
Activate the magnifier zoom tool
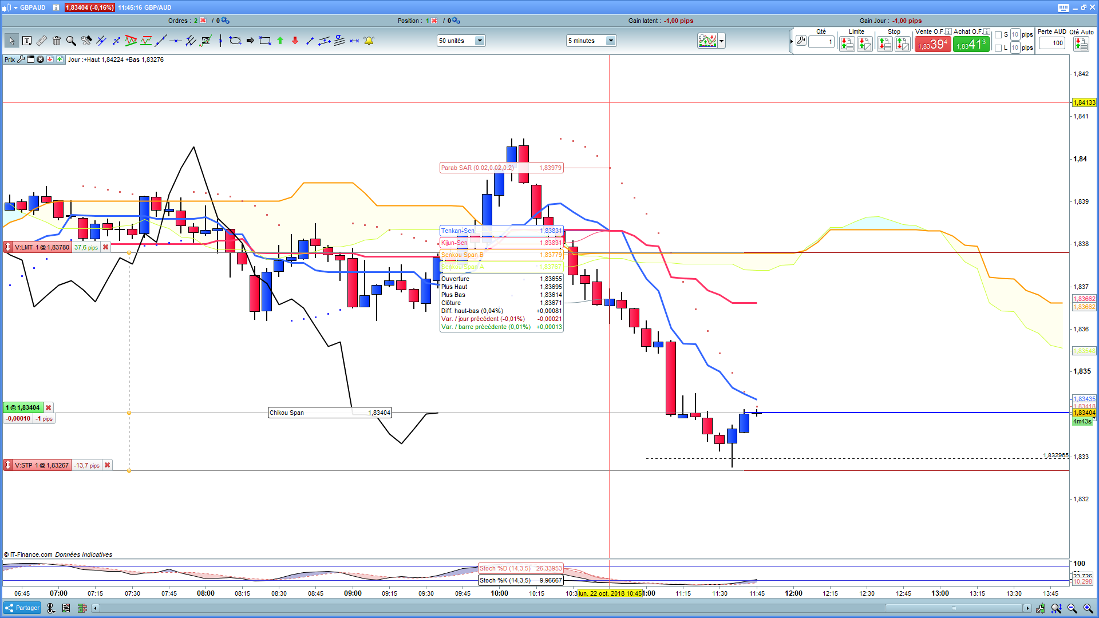(x=71, y=41)
